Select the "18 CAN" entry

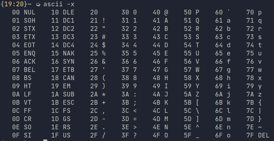tap(63, 78)
